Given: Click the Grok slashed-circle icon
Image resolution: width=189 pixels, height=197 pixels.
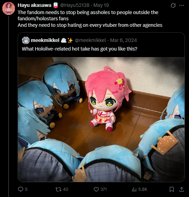Looking at the screenshot, I should coord(173,6).
